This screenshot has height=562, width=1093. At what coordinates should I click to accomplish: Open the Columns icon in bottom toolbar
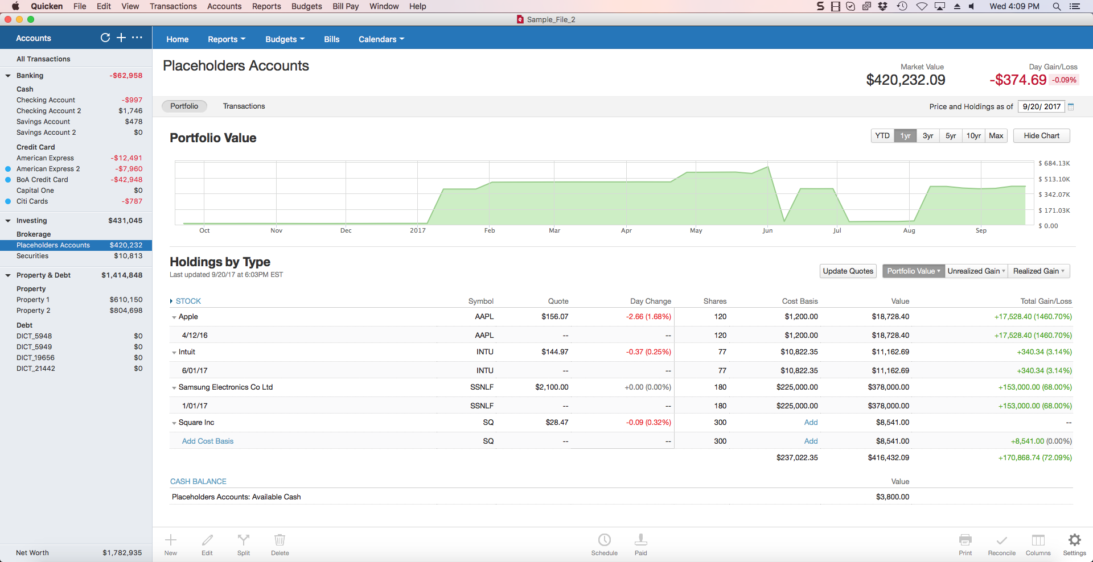pyautogui.click(x=1038, y=540)
